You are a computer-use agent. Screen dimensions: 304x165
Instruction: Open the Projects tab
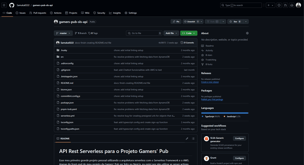coord(71,13)
